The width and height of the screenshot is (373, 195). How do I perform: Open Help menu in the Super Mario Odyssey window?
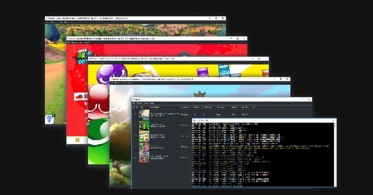(x=87, y=42)
